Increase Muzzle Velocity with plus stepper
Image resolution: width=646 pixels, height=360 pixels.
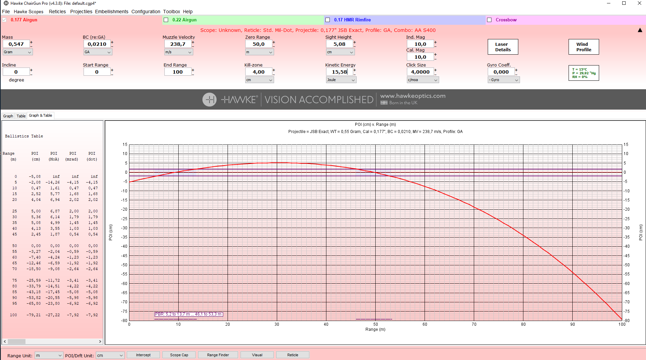[193, 42]
